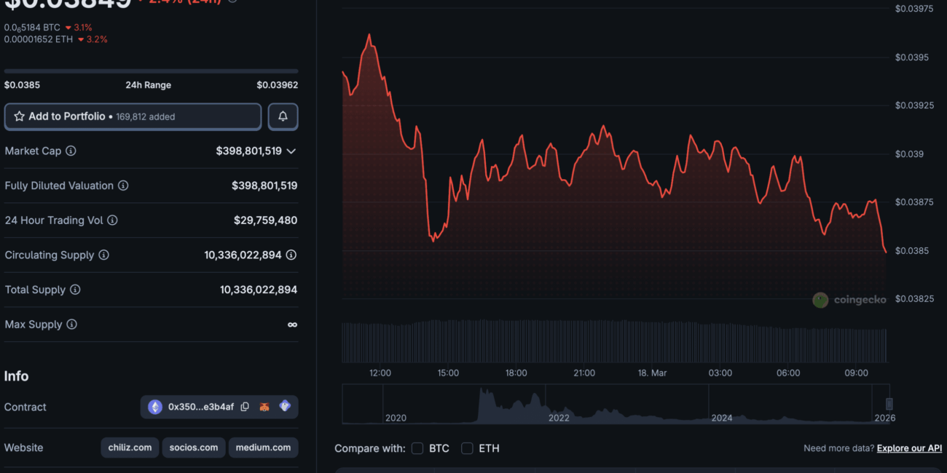Expand the Market Cap value chevron
The width and height of the screenshot is (947, 473).
coord(291,151)
